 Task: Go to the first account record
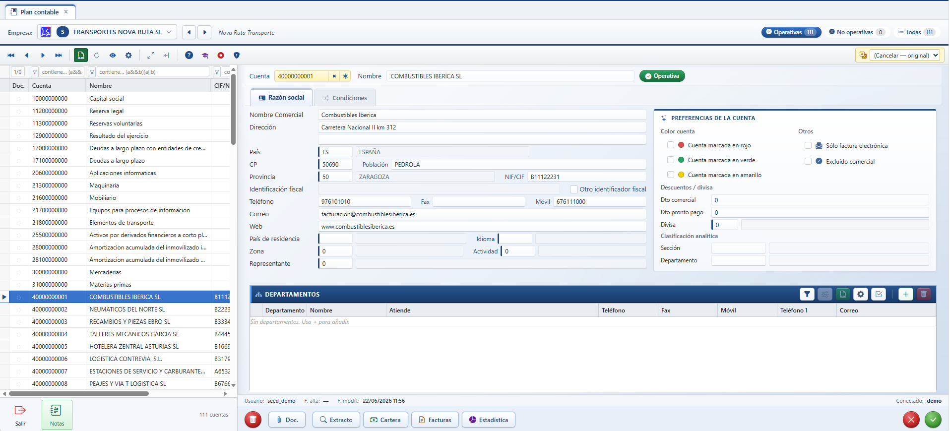click(11, 56)
